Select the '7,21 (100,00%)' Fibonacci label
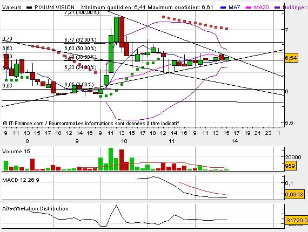The height and width of the screenshot is (232, 308). coord(82,12)
